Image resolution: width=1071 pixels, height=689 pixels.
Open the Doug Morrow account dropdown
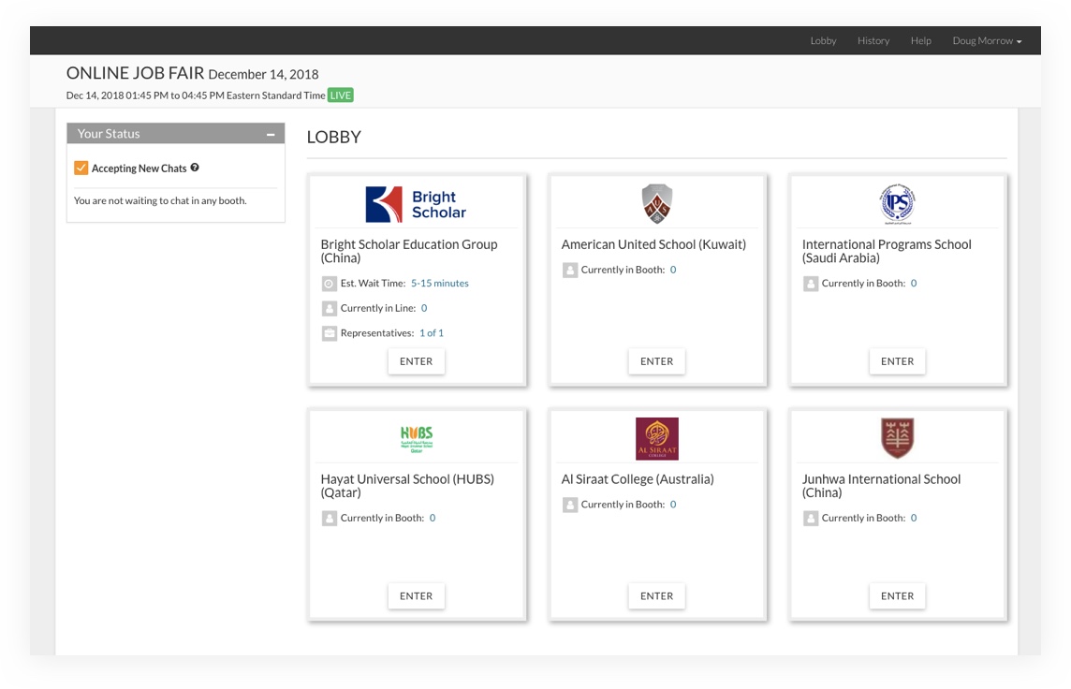[987, 41]
